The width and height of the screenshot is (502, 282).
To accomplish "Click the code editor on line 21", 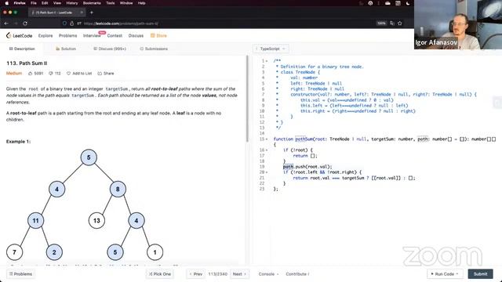I will 354,178.
